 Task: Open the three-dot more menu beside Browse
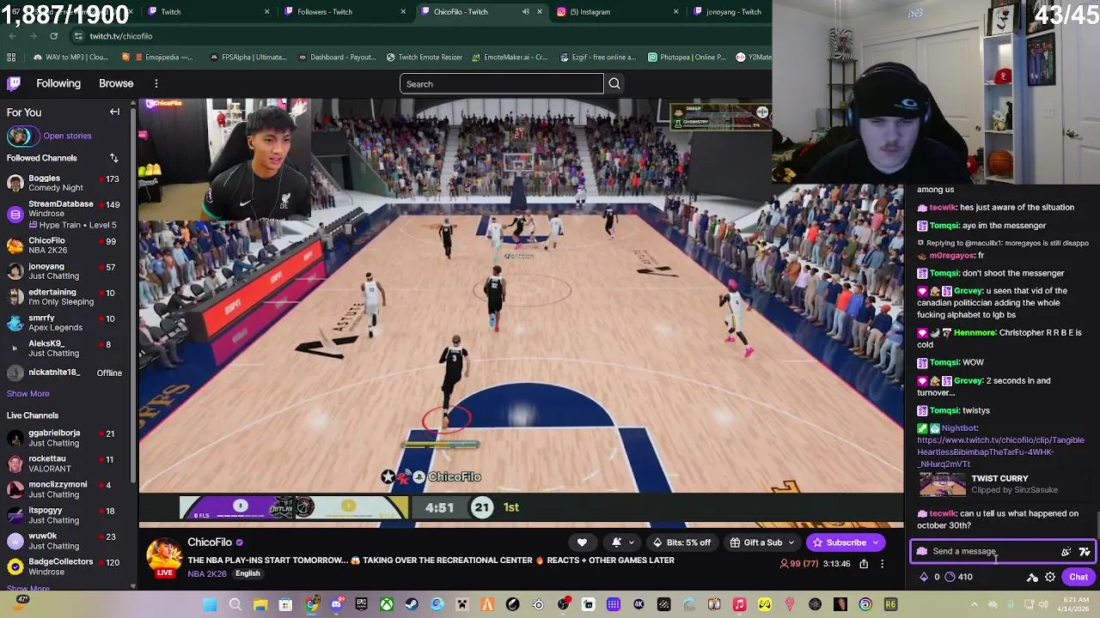[x=156, y=83]
